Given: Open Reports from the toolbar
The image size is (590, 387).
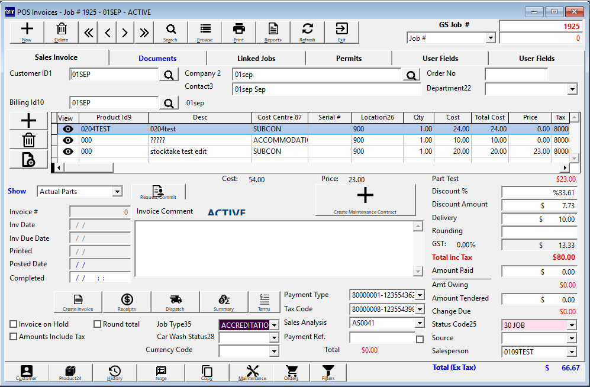Looking at the screenshot, I should coord(273,32).
